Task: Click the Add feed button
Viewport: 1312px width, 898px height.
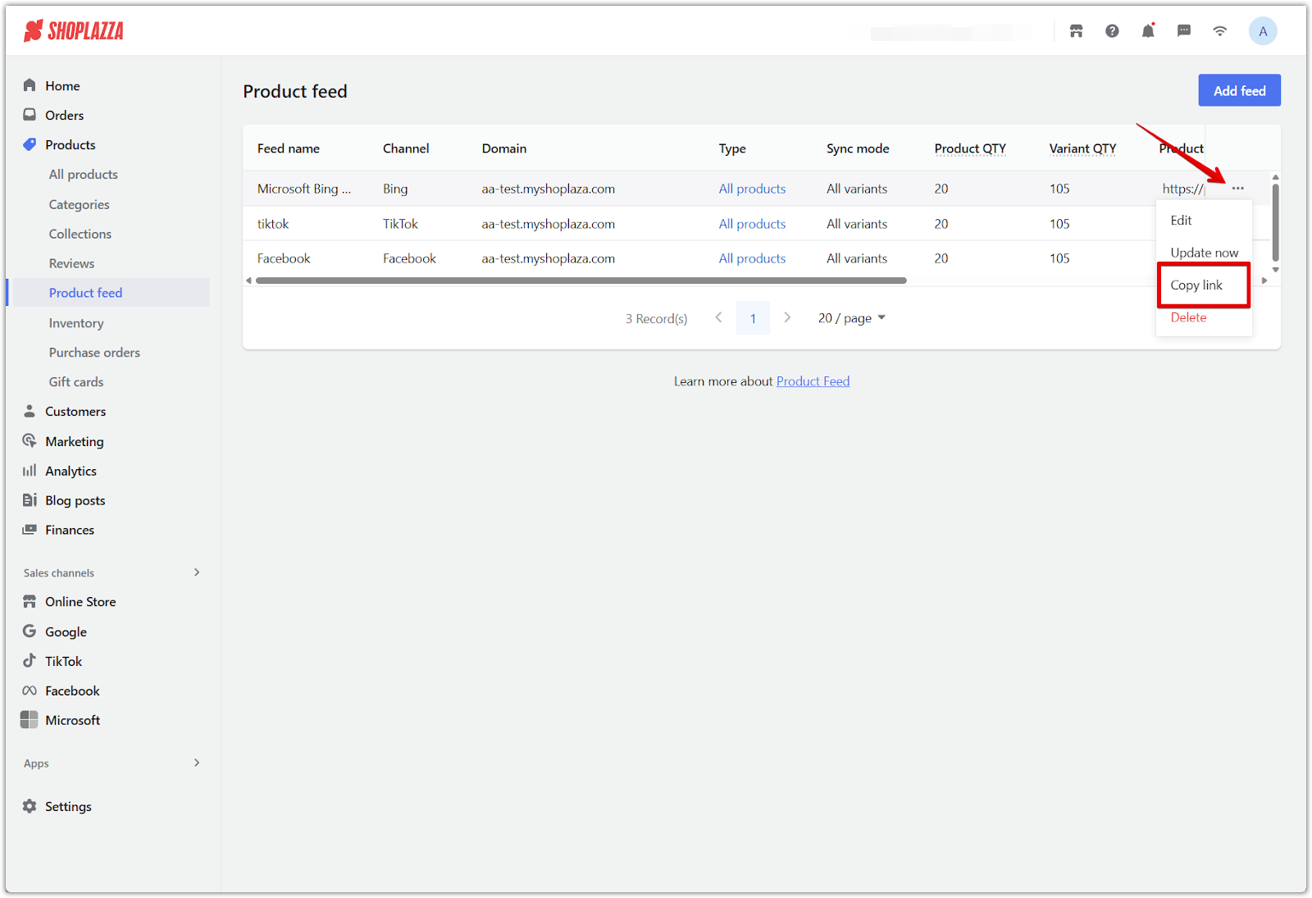Action: pyautogui.click(x=1239, y=90)
